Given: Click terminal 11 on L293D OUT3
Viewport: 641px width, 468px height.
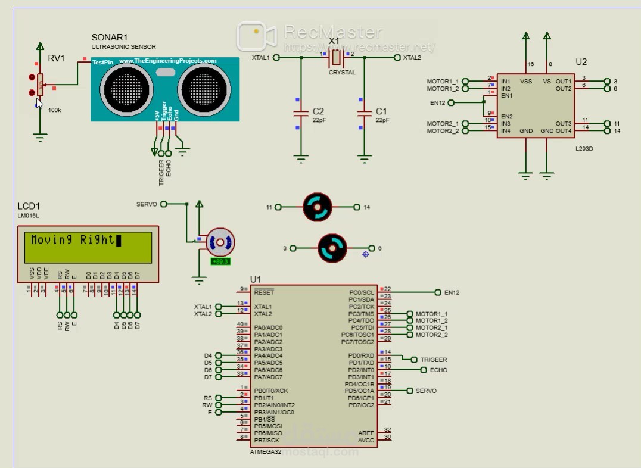Looking at the screenshot, I should pos(607,123).
